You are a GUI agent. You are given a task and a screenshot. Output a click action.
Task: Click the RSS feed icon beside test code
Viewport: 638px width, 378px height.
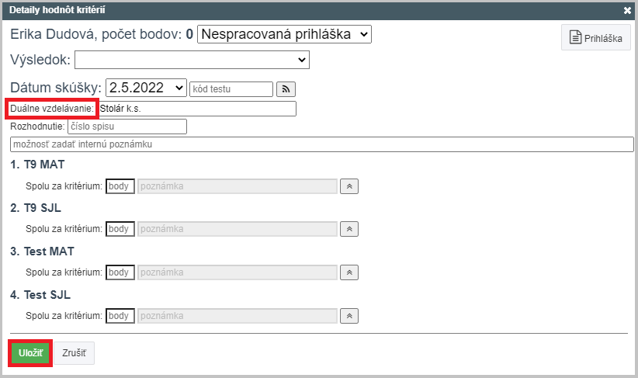point(286,89)
